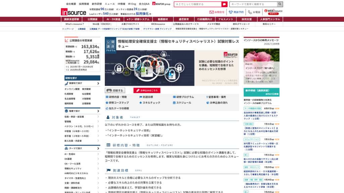Viewport: 344px width, 193px height.
Task: Click What's insource? submenu link
Action: [x=75, y=24]
